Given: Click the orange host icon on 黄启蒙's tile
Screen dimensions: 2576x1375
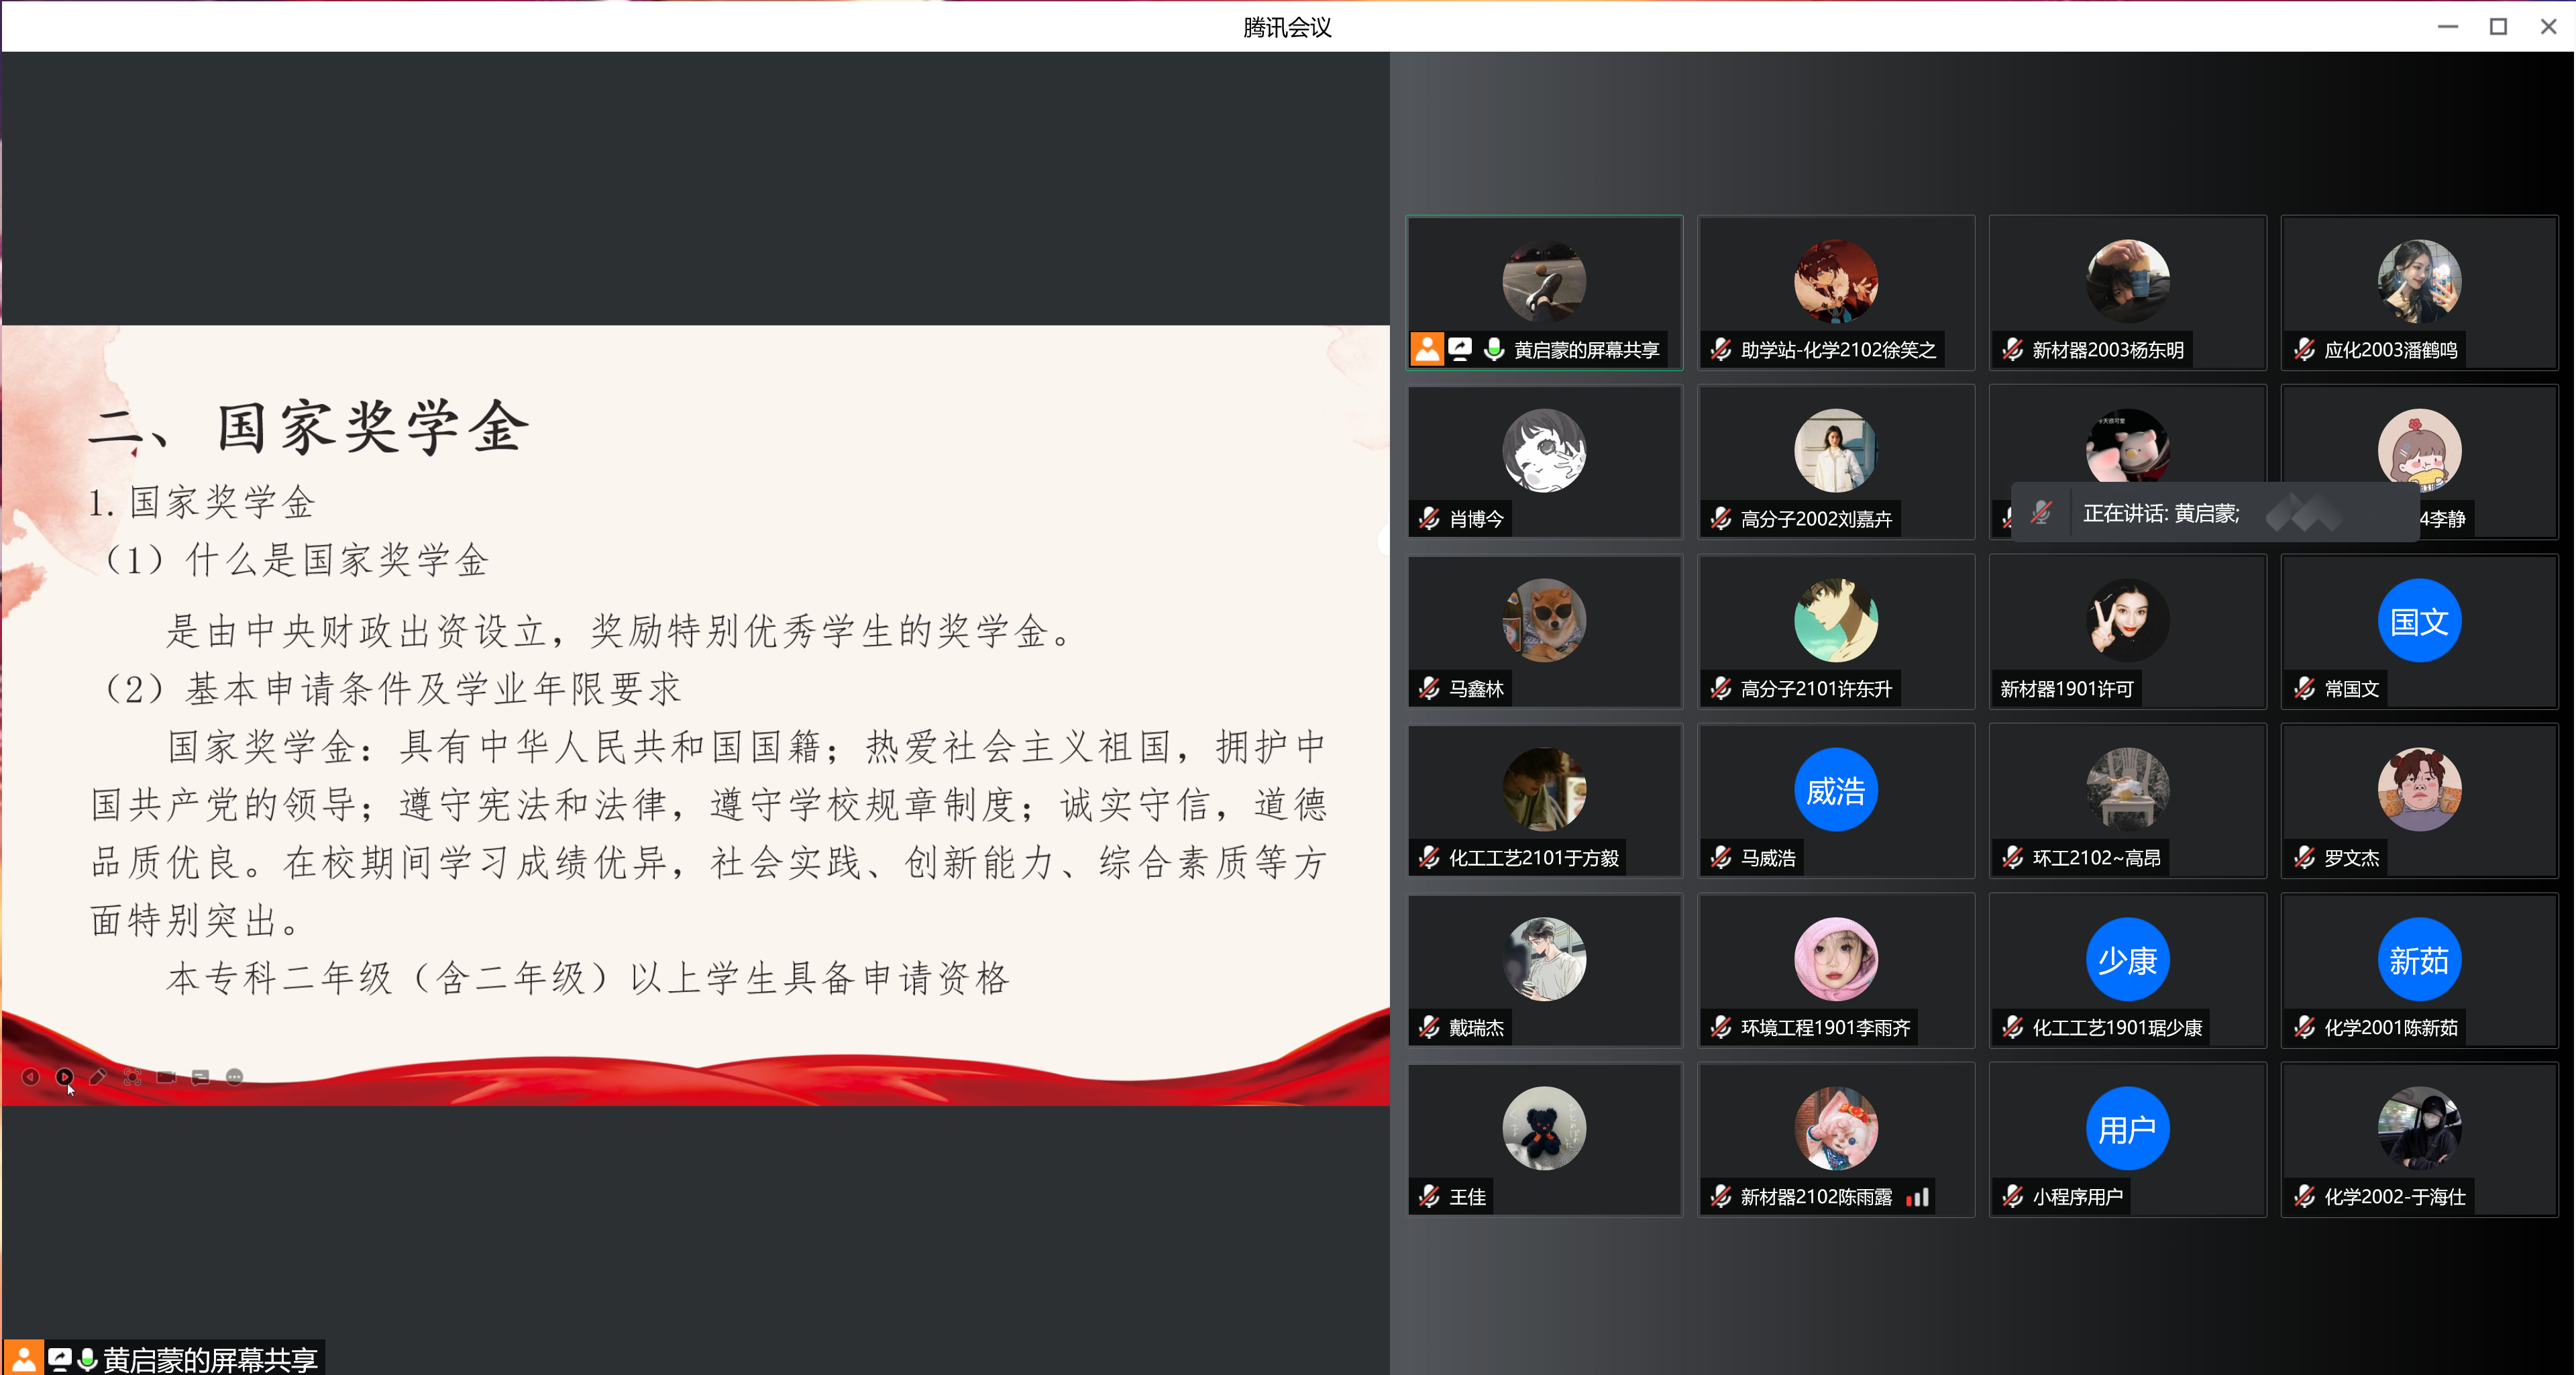Looking at the screenshot, I should (x=1427, y=350).
